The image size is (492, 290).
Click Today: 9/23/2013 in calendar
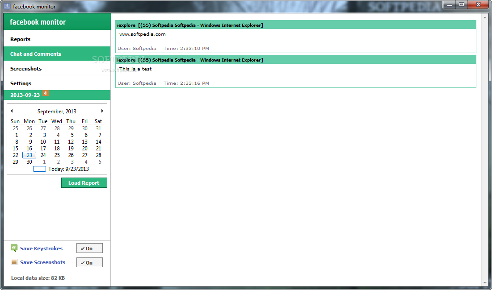tap(68, 169)
